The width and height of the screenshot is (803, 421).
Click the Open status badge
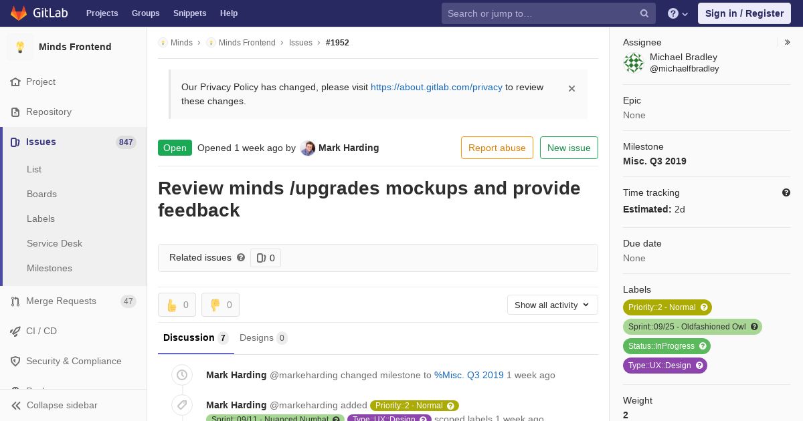(x=175, y=148)
